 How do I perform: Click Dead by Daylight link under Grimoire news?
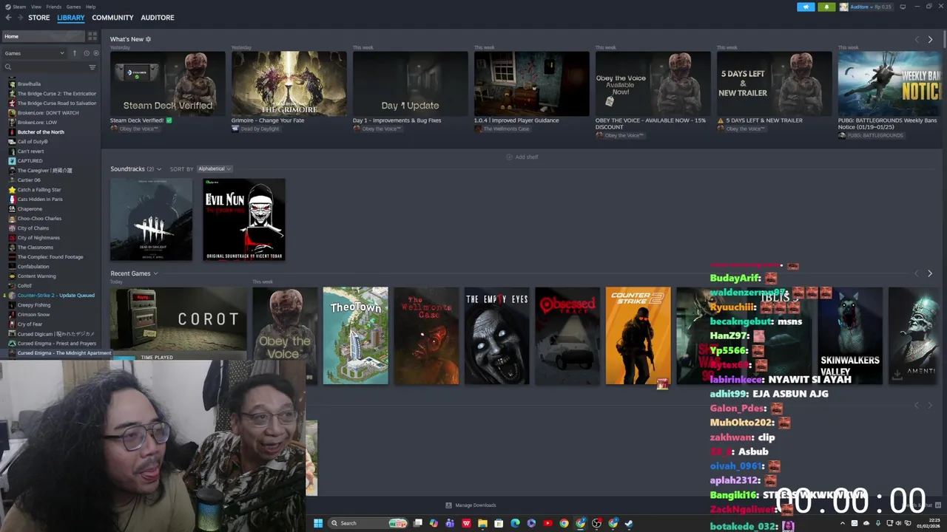pos(260,129)
